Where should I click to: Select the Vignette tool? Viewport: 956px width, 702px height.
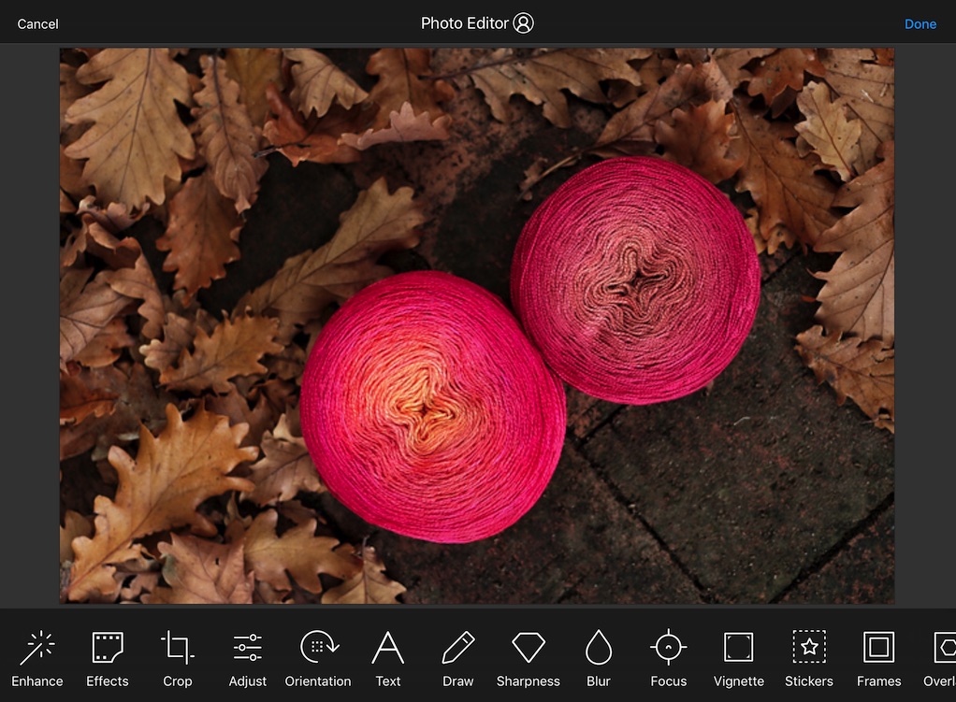tap(738, 658)
